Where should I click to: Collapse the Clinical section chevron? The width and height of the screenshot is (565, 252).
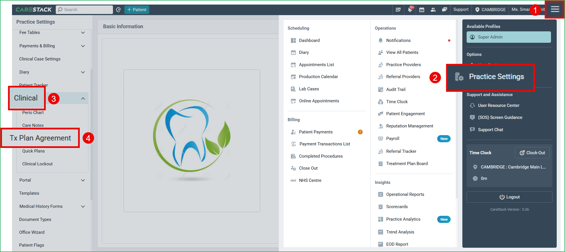click(x=83, y=99)
